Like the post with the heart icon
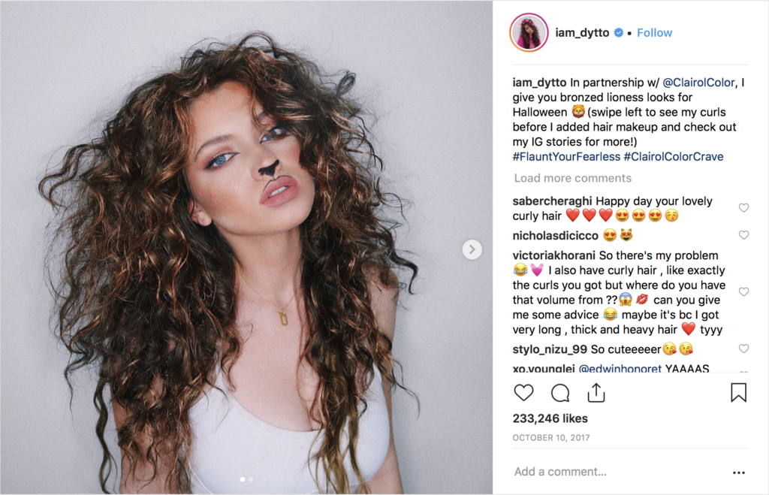Image resolution: width=769 pixels, height=495 pixels. pos(523,393)
